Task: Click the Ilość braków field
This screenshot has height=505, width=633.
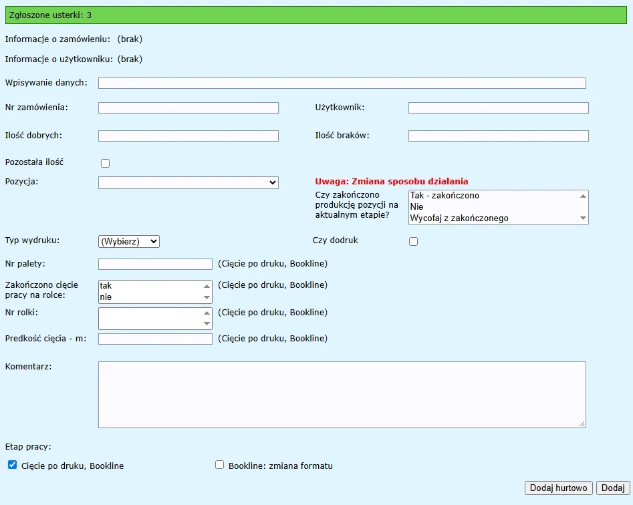Action: [499, 136]
